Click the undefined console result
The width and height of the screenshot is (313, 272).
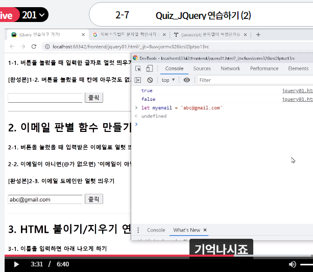[x=154, y=116]
